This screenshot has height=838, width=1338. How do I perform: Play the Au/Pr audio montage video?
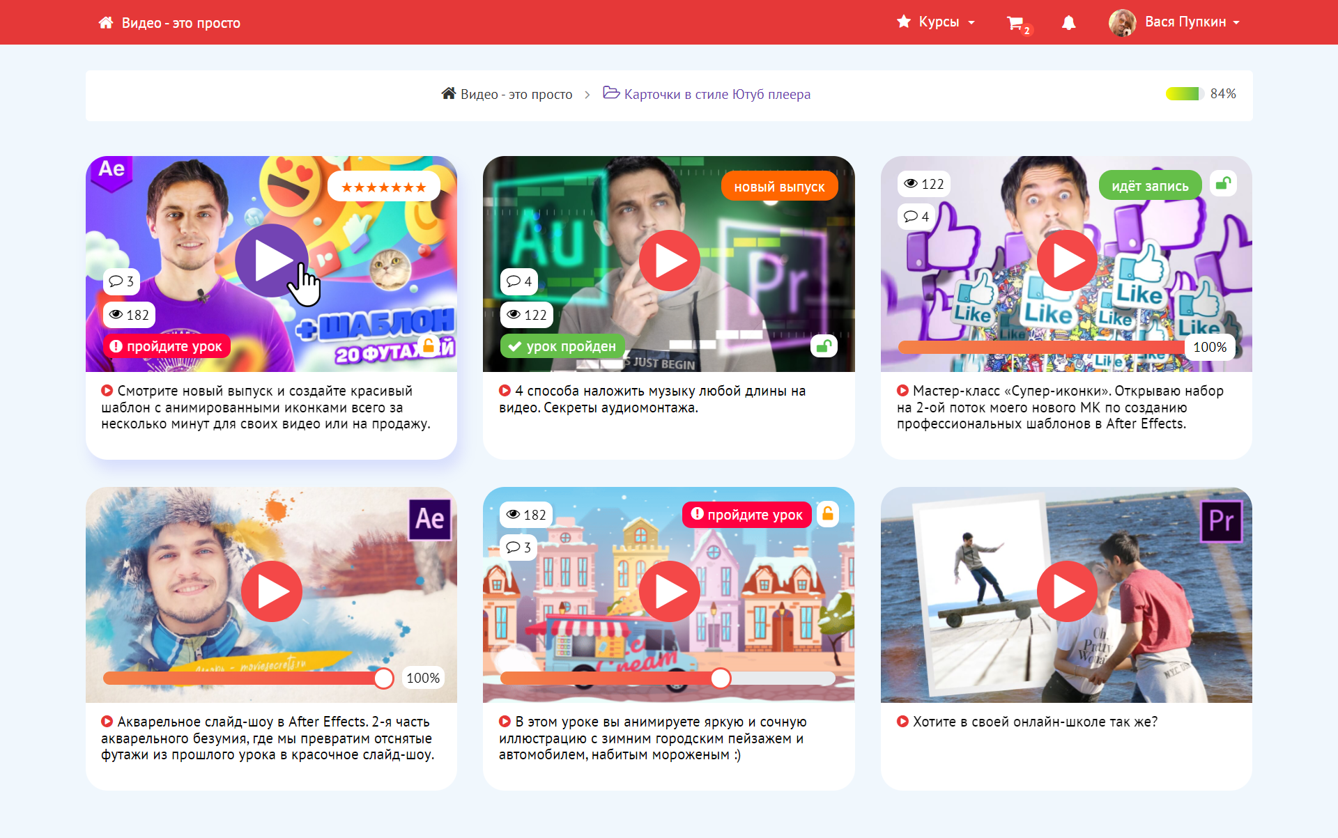[x=669, y=261]
